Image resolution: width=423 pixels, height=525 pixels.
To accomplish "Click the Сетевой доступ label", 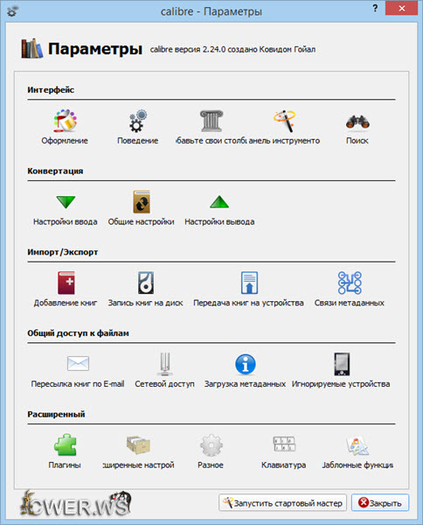I will (164, 384).
